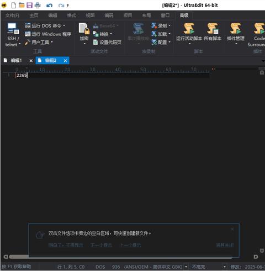Click the Save icon in the title toolbar

click(29, 5)
